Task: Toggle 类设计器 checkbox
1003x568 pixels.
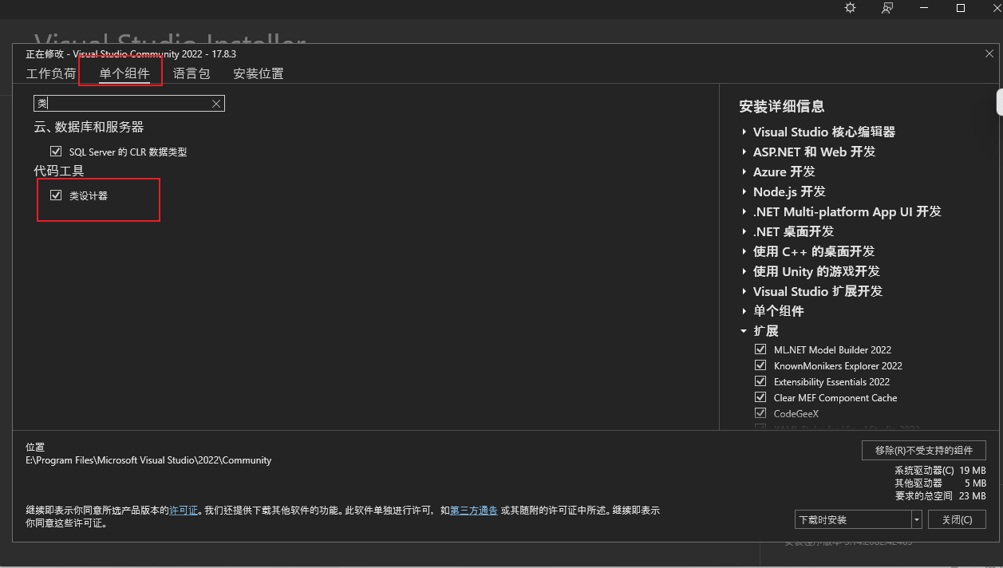Action: [x=56, y=195]
